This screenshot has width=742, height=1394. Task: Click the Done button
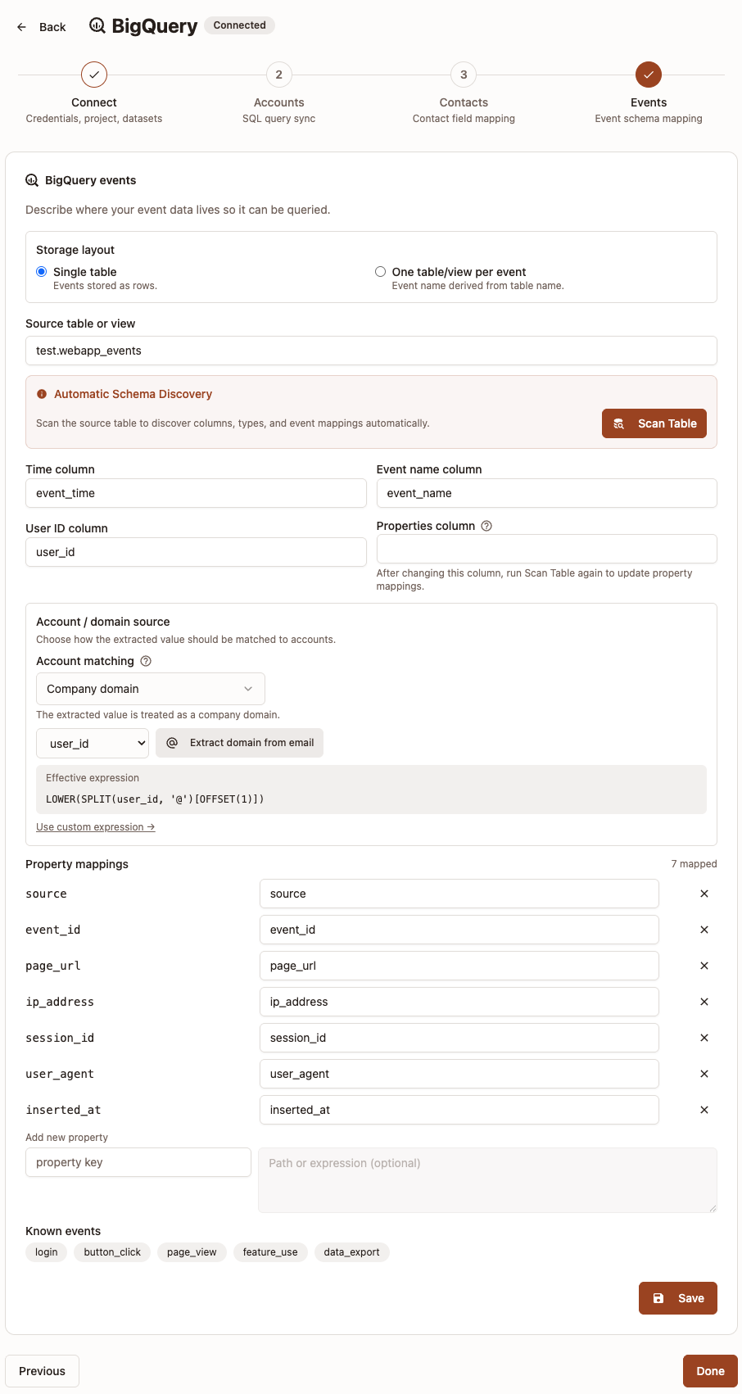pos(709,1370)
